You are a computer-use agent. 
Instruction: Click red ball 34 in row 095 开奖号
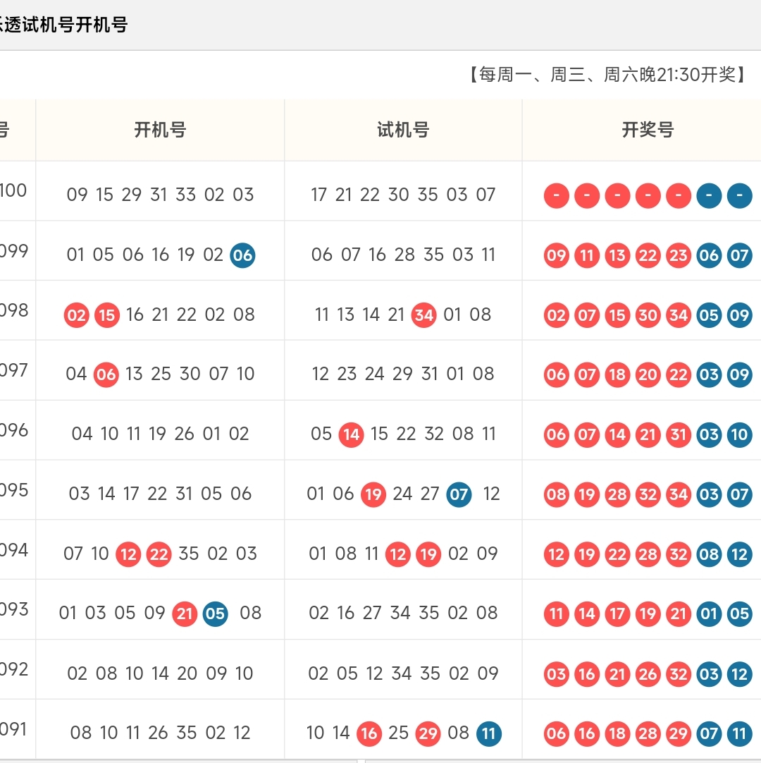pos(679,495)
